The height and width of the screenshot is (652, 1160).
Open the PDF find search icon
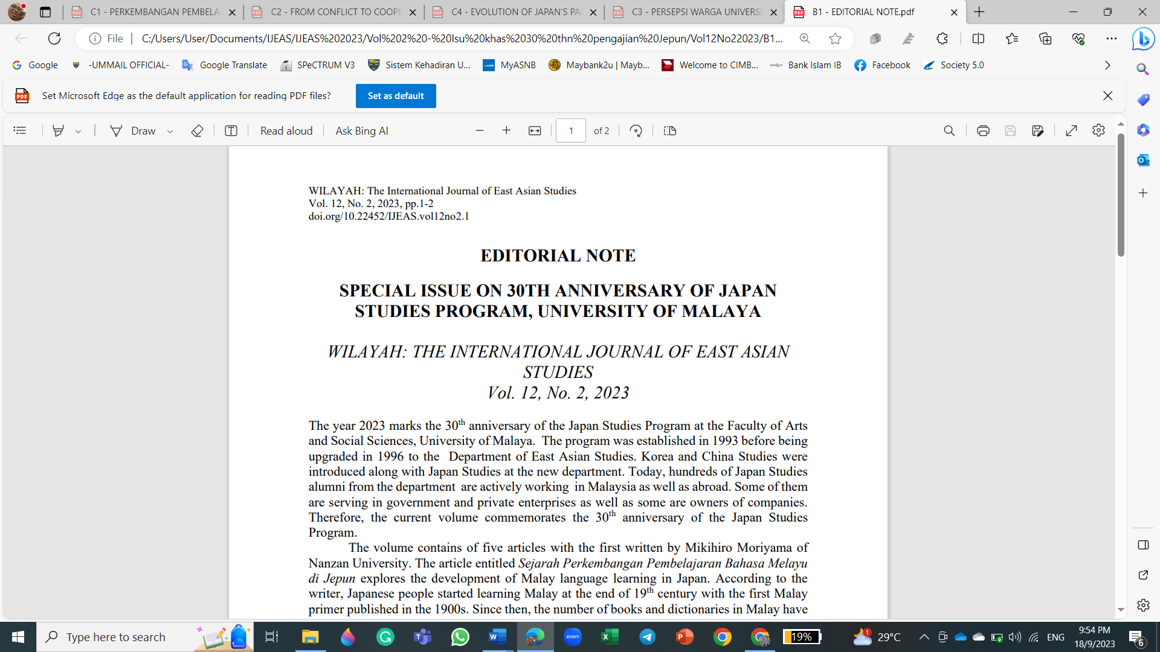pos(949,130)
